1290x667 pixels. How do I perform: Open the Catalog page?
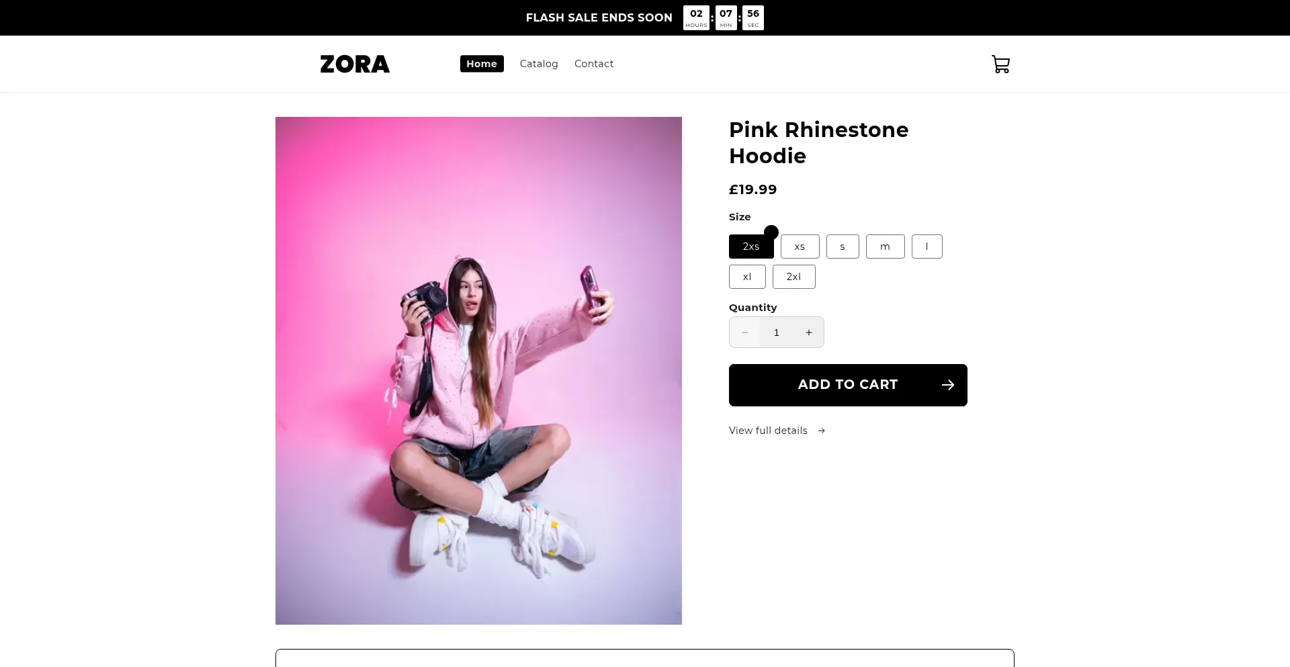tap(539, 64)
